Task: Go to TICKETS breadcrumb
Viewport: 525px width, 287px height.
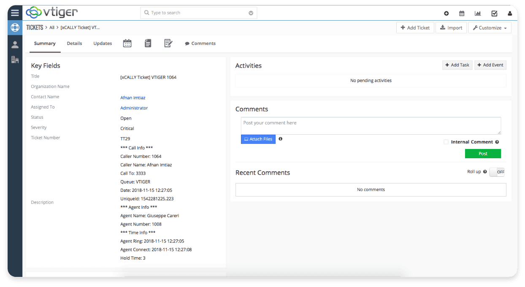Action: click(35, 27)
